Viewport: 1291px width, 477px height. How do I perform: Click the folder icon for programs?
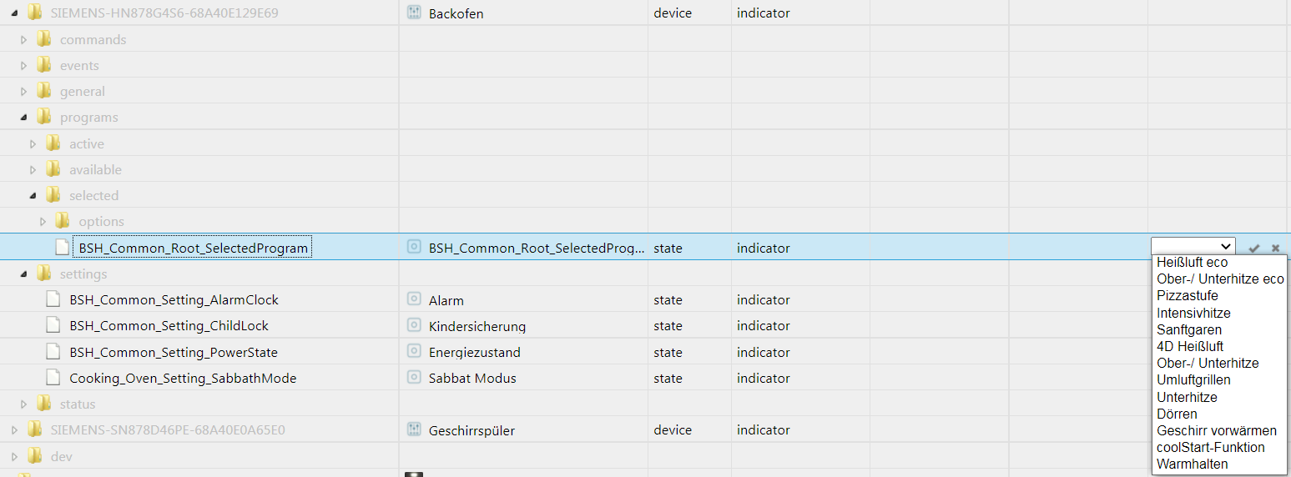point(44,117)
